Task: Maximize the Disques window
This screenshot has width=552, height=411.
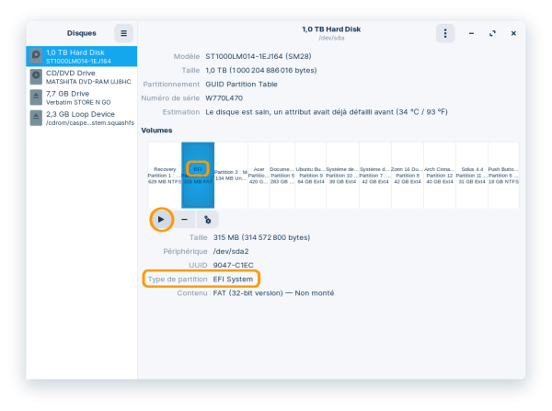Action: [x=493, y=32]
